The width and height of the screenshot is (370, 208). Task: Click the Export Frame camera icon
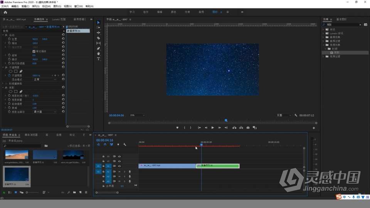pyautogui.click(x=248, y=127)
